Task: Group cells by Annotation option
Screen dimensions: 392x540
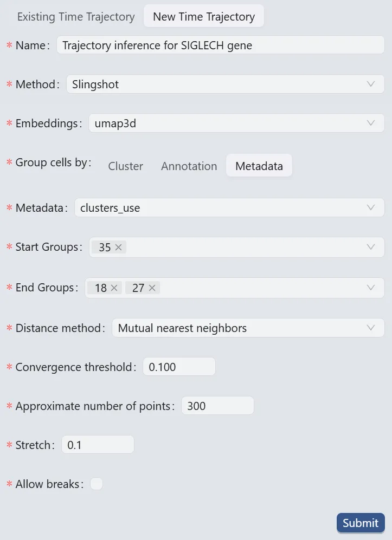Action: point(189,166)
